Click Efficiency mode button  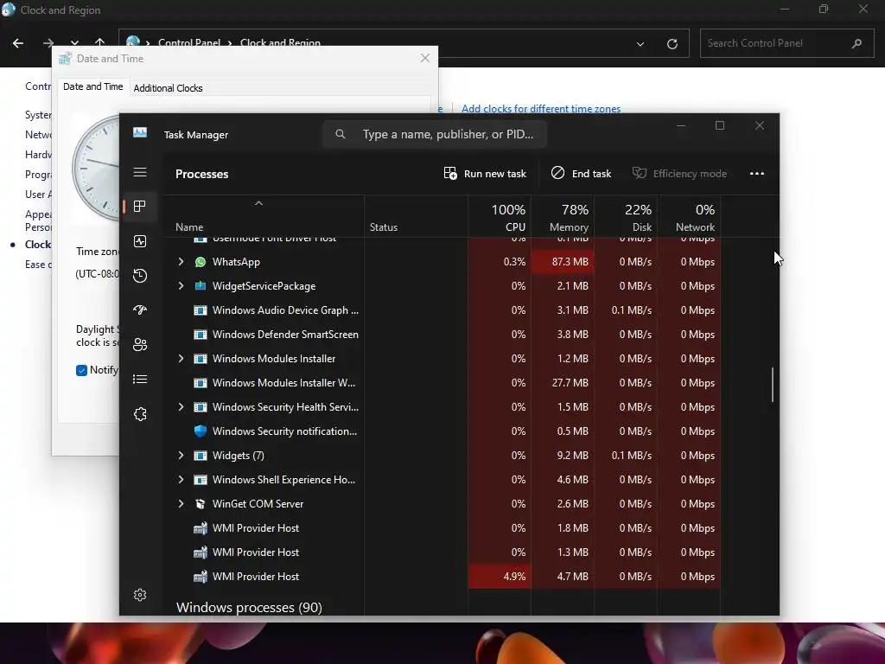679,173
